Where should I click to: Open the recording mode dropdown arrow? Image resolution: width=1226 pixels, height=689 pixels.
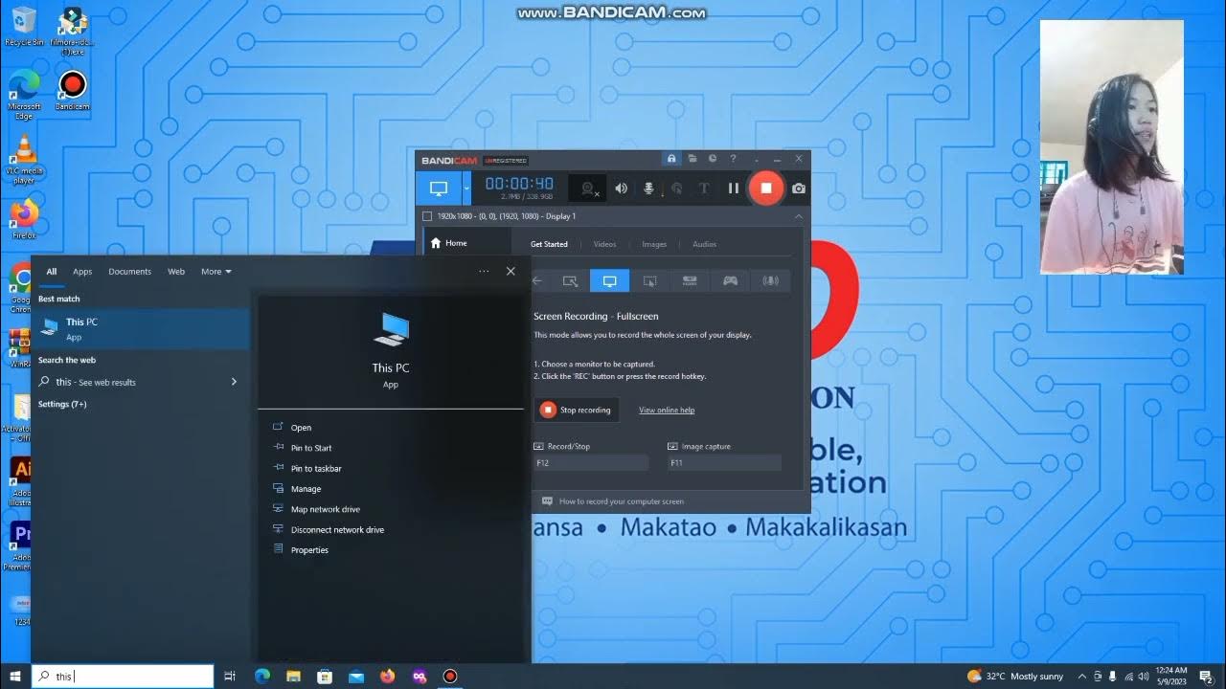tap(466, 189)
